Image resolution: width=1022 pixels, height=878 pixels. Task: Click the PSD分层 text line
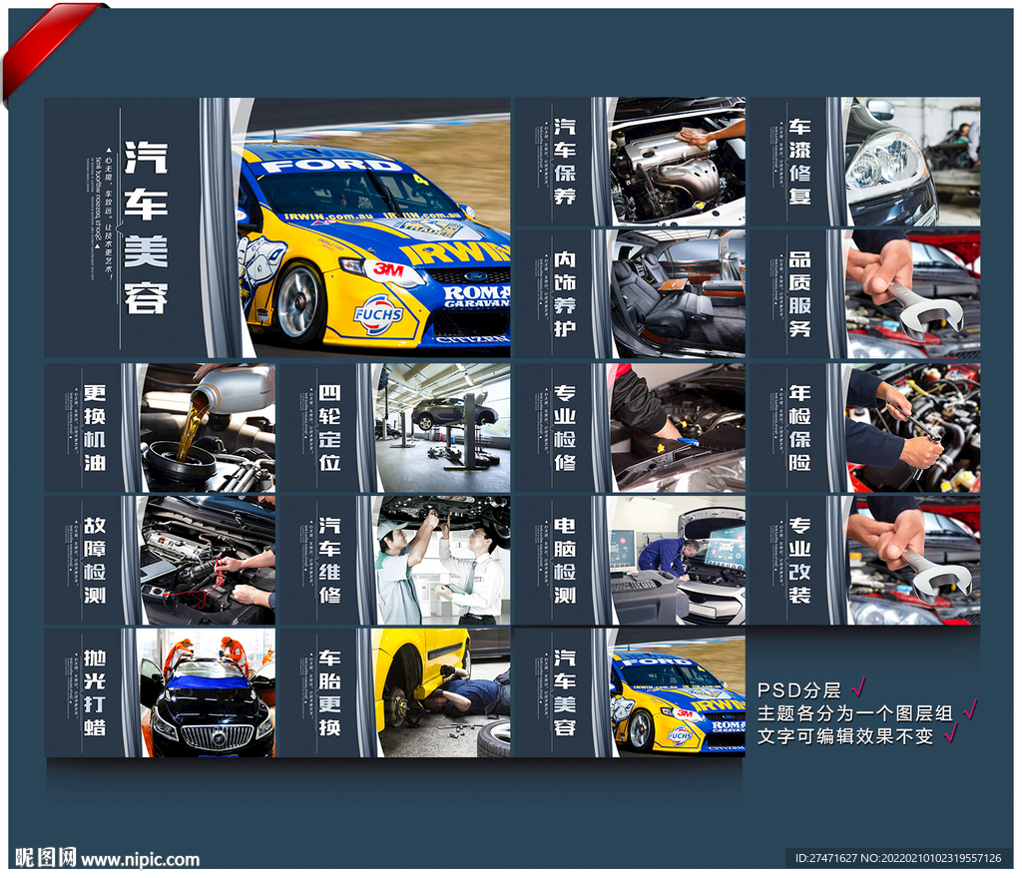tap(799, 690)
